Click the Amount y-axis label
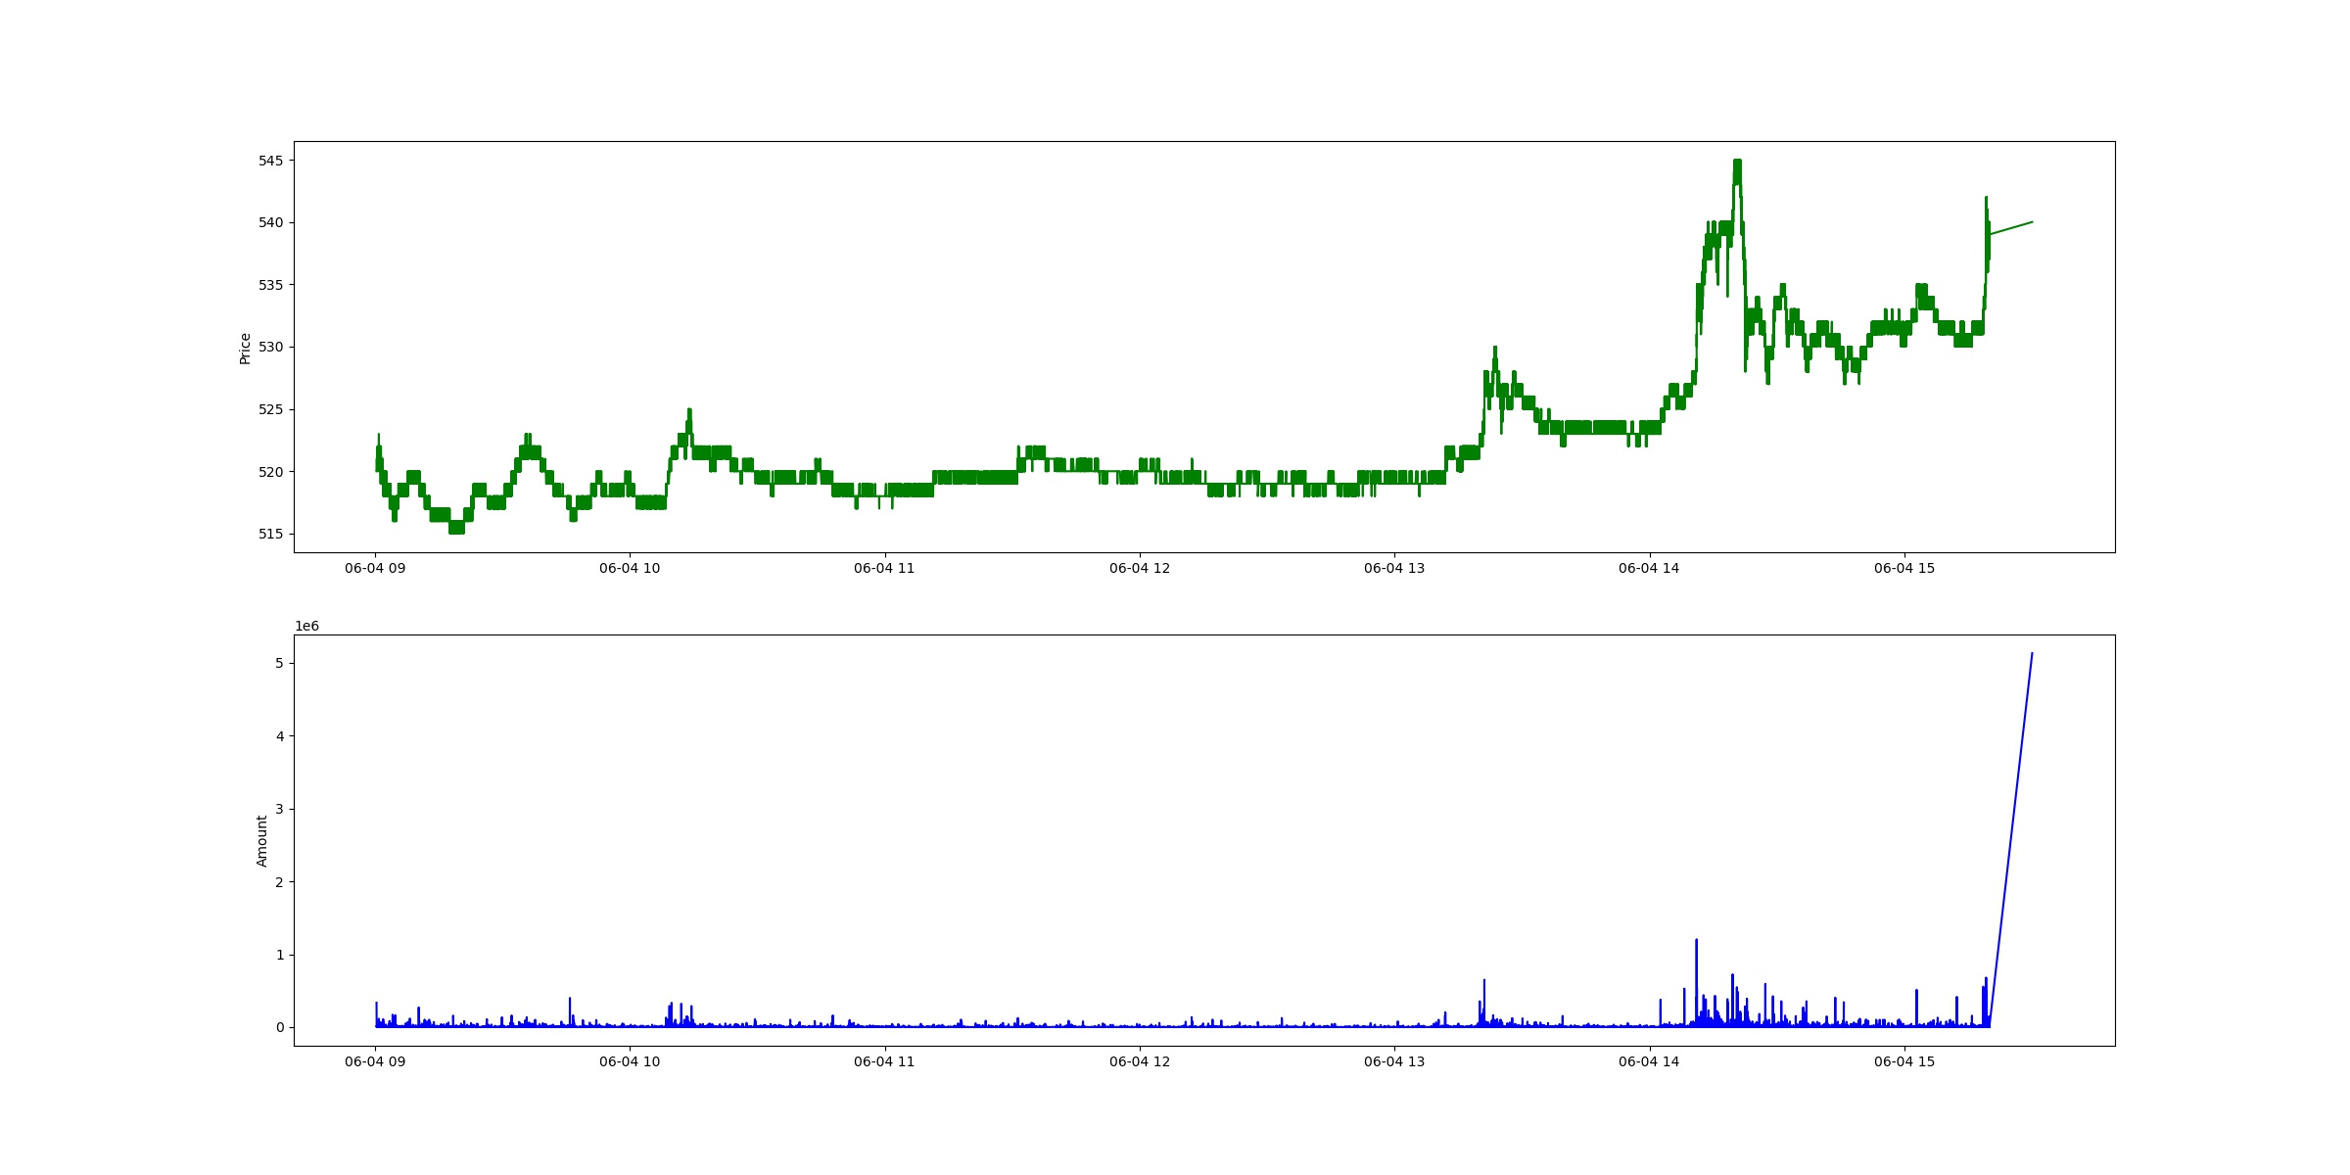 (261, 840)
